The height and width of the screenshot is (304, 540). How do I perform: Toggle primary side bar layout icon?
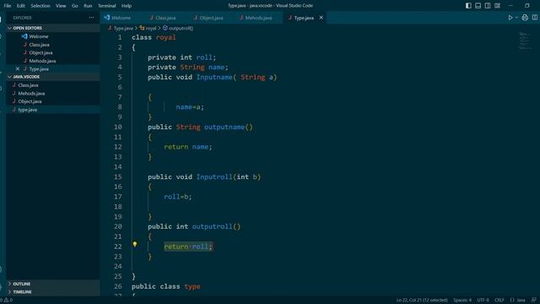(x=468, y=6)
